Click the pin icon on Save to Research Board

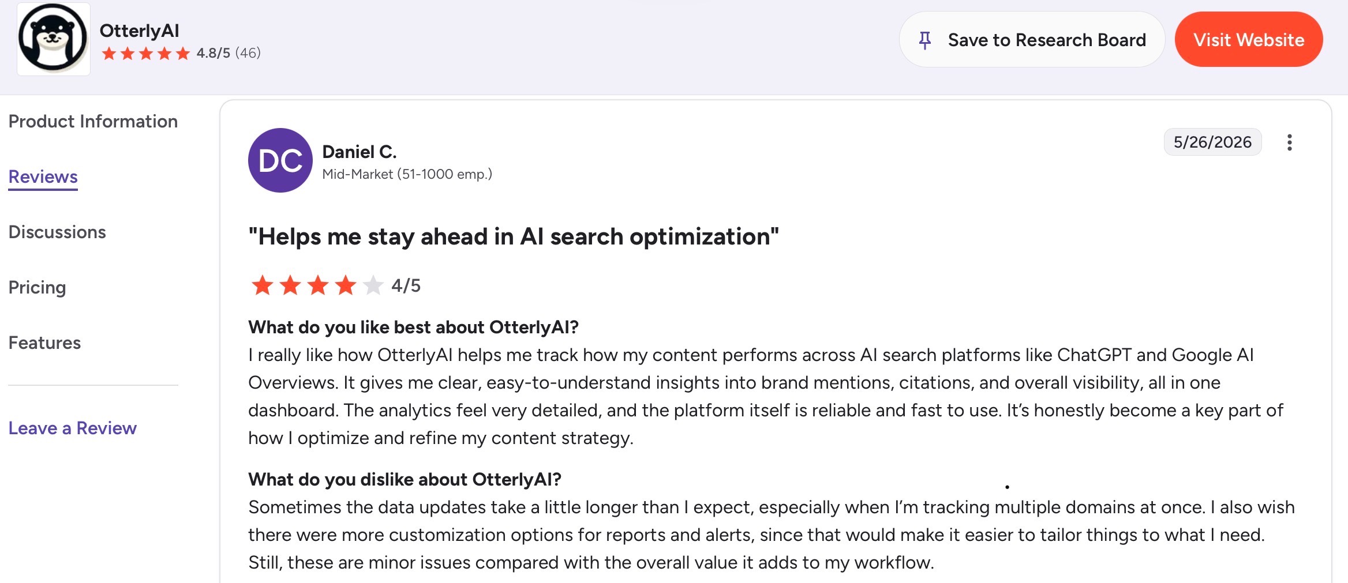(x=924, y=40)
